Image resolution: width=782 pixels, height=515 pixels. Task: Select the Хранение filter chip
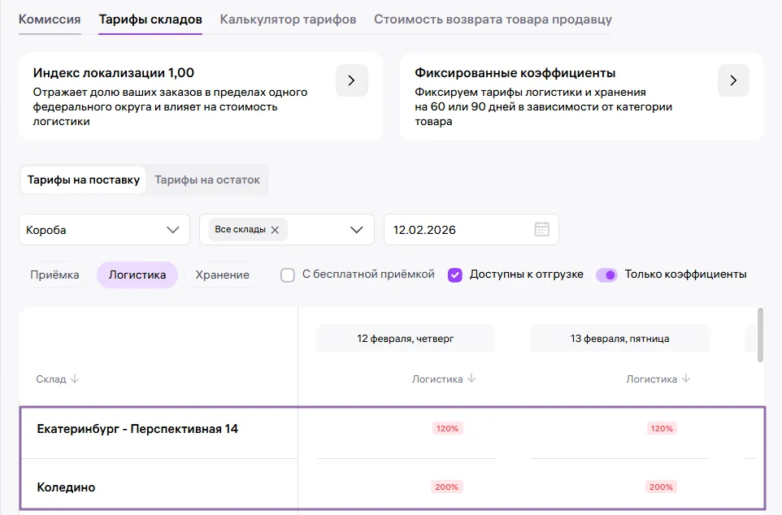pos(222,275)
